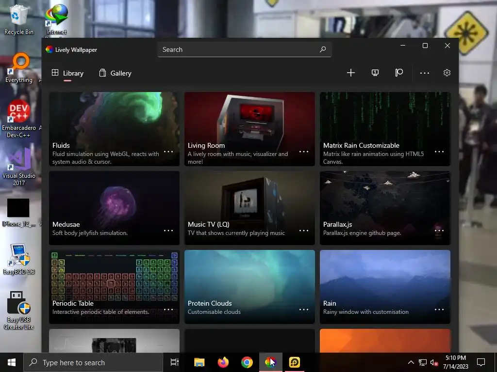Viewport: 497px width, 372px height.
Task: Select the Living Room wallpaper thumbnail
Action: (250, 129)
